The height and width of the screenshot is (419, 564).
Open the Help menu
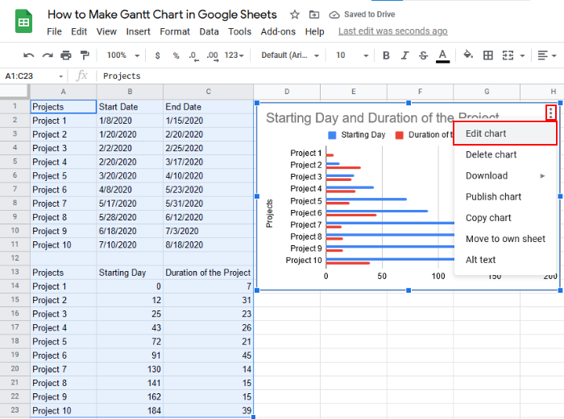coord(315,31)
